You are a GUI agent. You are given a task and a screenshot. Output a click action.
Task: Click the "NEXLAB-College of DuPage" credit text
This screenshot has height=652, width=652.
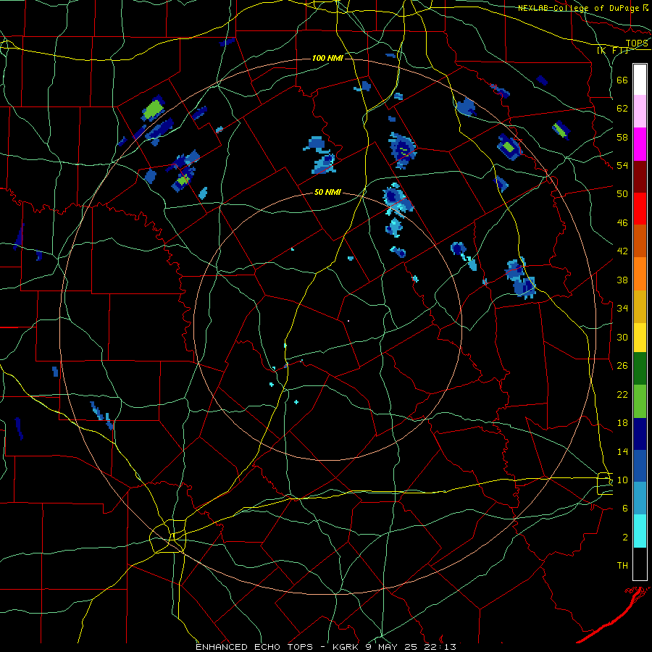(578, 8)
